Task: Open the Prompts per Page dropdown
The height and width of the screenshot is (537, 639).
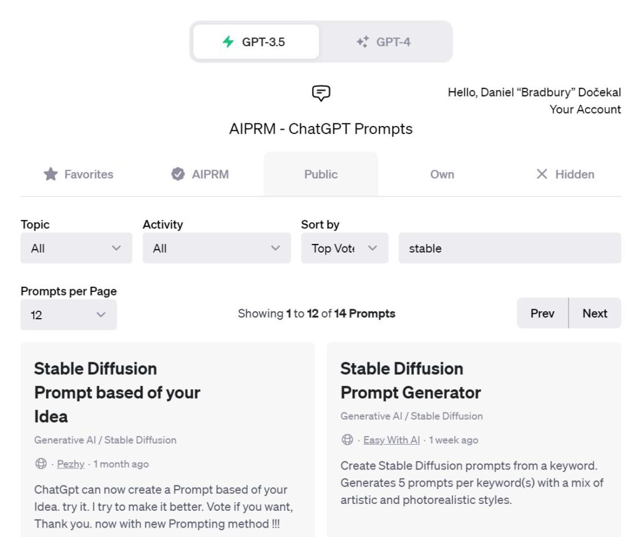Action: pyautogui.click(x=69, y=314)
